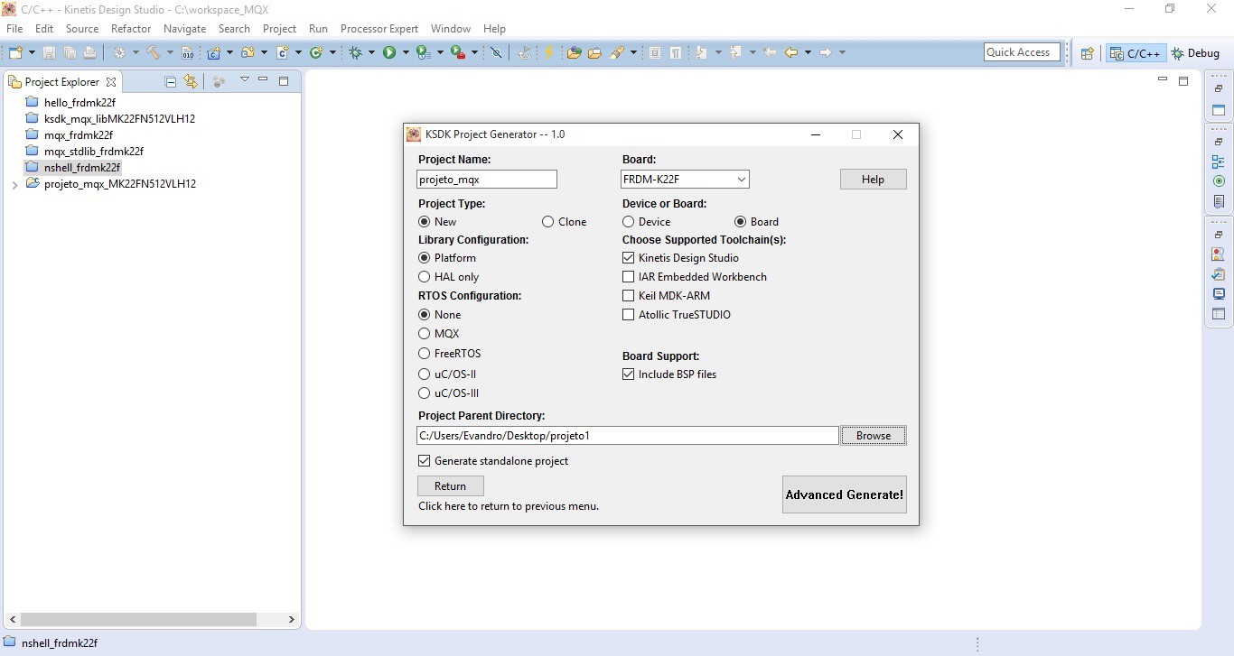Collapse All in Project Explorer
The width and height of the screenshot is (1234, 656).
(x=171, y=81)
